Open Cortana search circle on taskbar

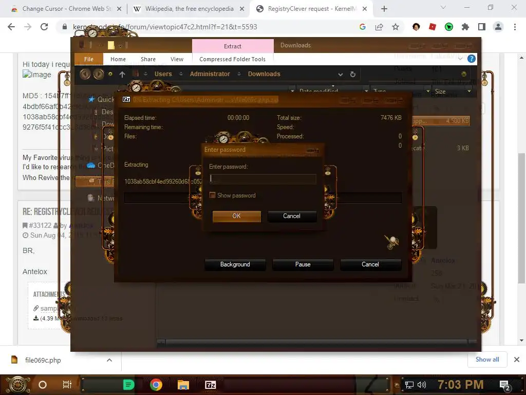(43, 385)
